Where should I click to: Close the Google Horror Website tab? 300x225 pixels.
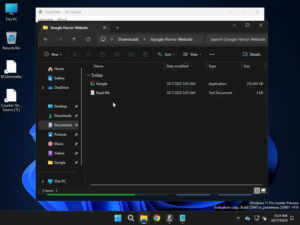pyautogui.click(x=105, y=28)
